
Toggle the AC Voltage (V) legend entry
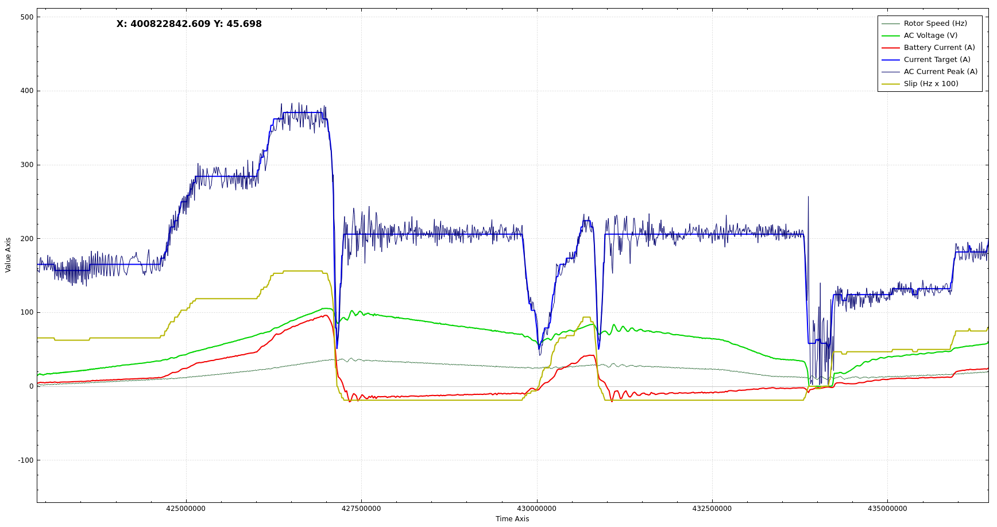pos(930,36)
